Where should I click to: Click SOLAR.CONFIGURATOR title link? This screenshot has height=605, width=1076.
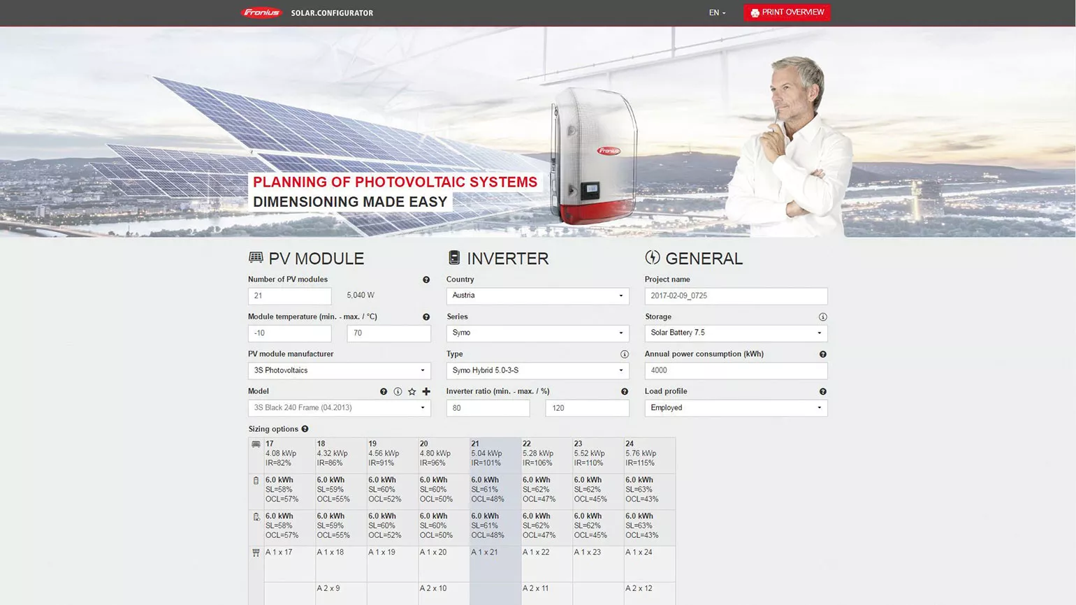332,13
